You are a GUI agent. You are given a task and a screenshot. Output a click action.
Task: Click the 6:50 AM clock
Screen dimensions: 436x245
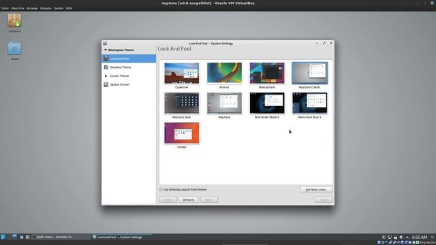420,237
